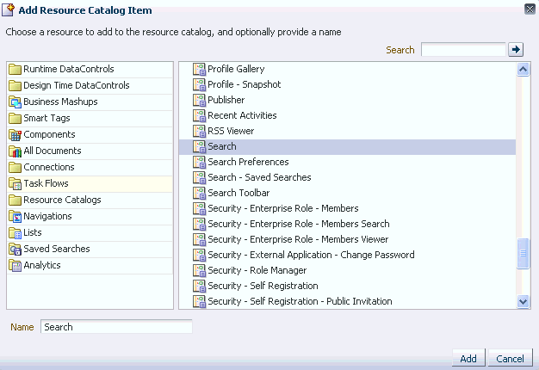Click the Components grid icon

tap(15, 135)
